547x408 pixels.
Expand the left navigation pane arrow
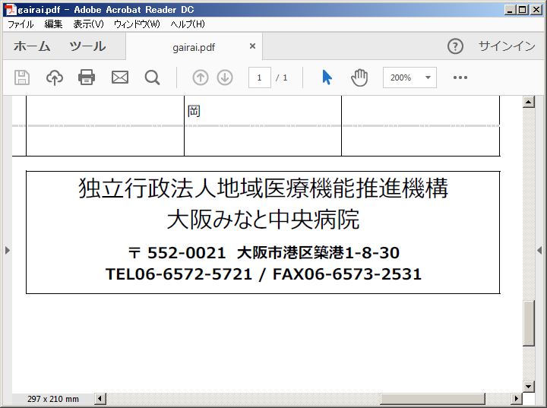(7, 250)
